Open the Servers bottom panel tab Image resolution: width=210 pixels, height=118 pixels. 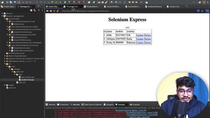75,105
